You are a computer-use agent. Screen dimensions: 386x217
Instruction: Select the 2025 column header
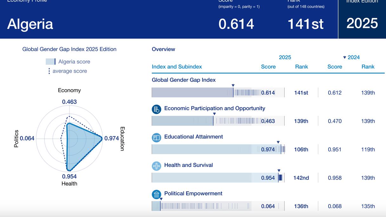coord(285,57)
